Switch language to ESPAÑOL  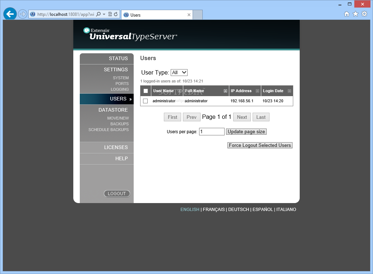click(263, 210)
